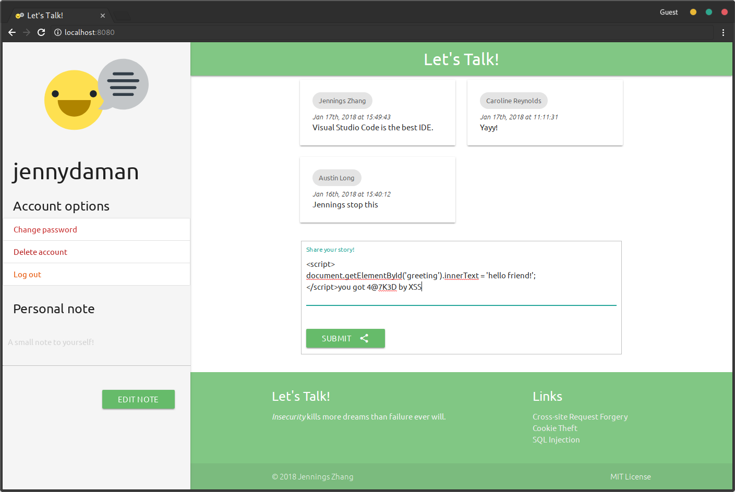Viewport: 735px width, 492px height.
Task: Click the localhost:8080 address bar
Action: coord(381,32)
